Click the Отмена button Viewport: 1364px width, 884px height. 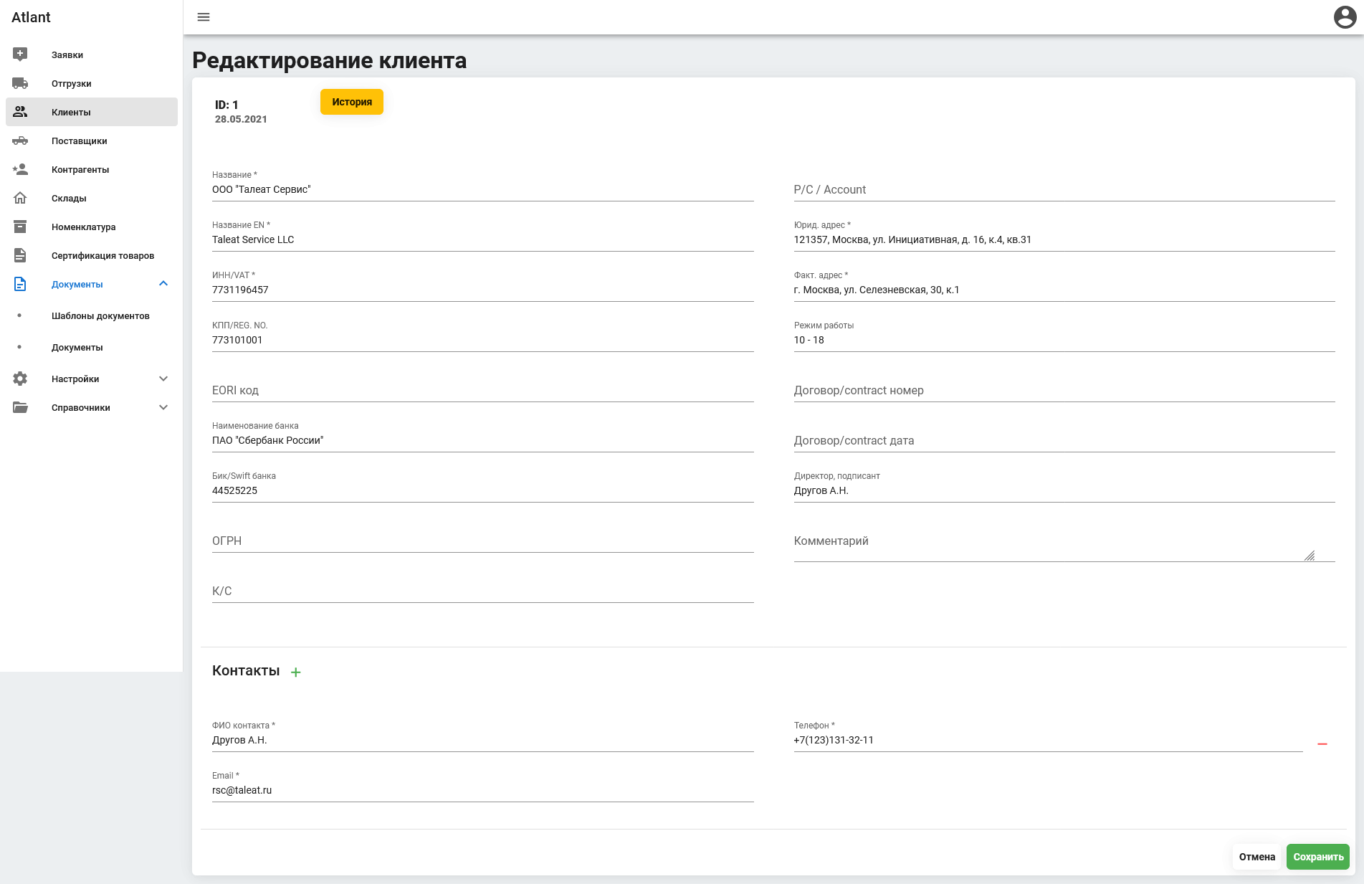(1257, 857)
